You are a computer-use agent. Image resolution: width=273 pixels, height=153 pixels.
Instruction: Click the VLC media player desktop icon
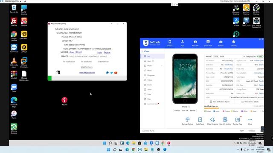[14, 62]
